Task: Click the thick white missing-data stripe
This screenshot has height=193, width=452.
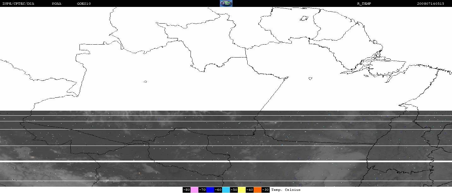Action: click(226, 161)
